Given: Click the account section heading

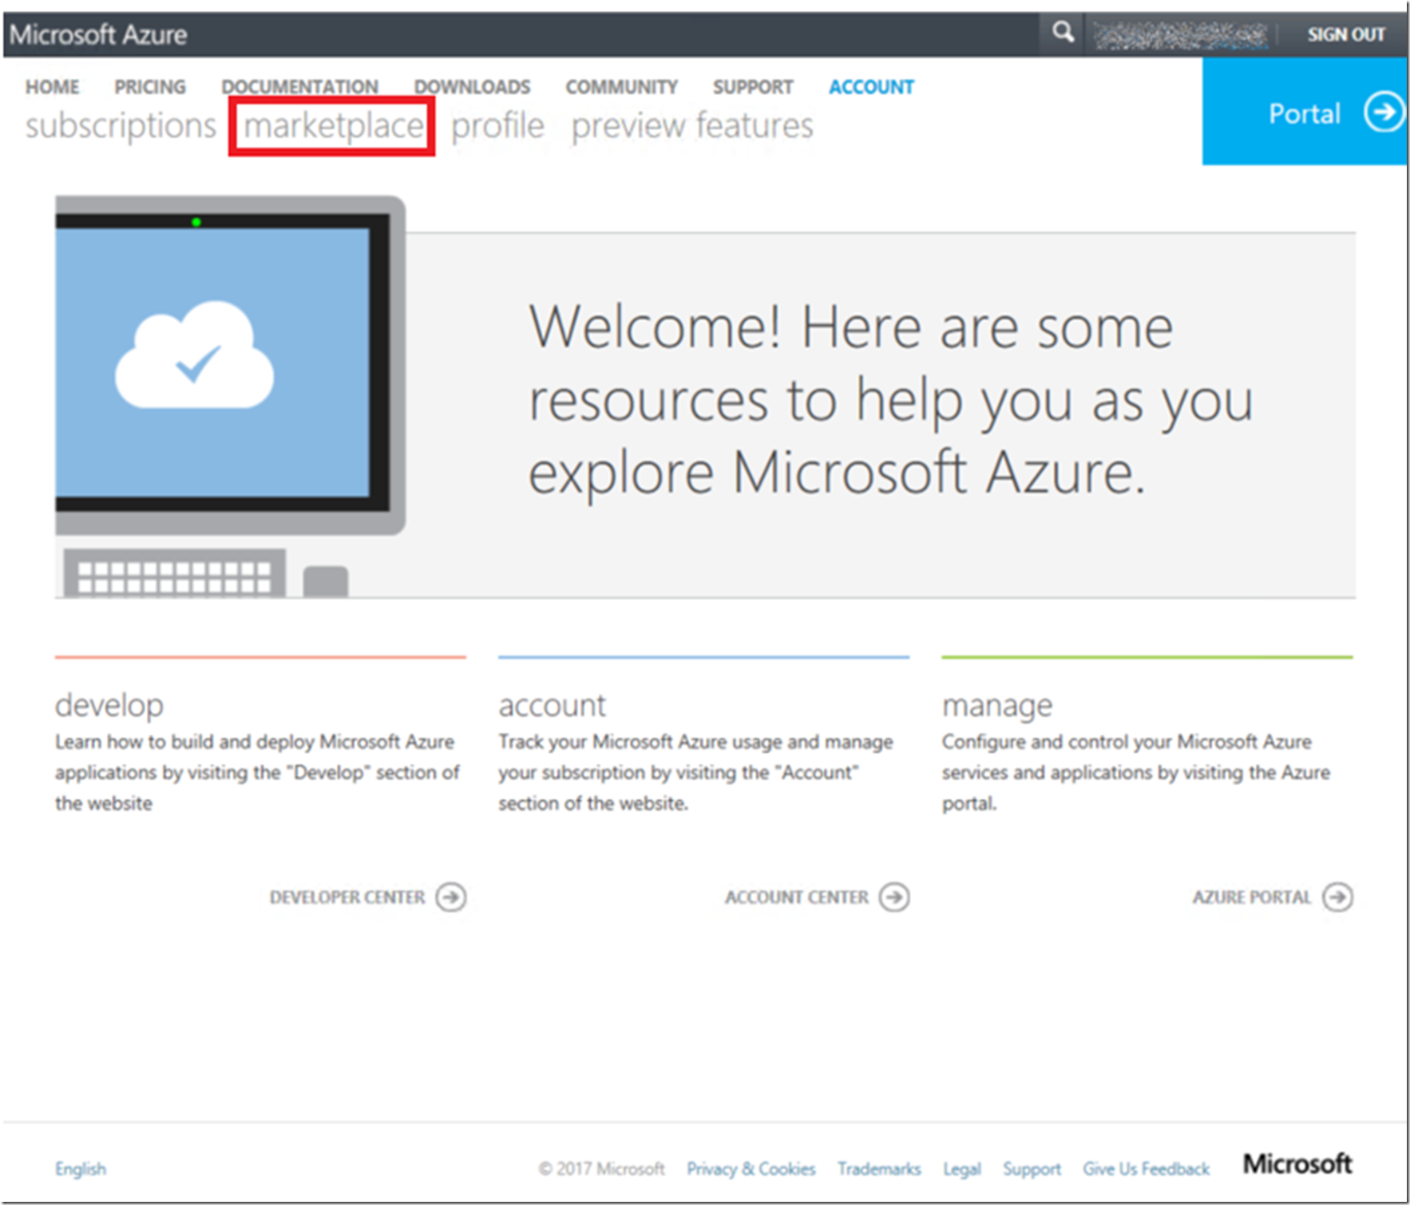Looking at the screenshot, I should (x=552, y=705).
